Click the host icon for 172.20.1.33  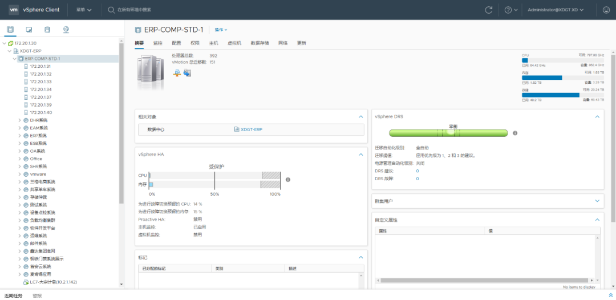click(26, 82)
